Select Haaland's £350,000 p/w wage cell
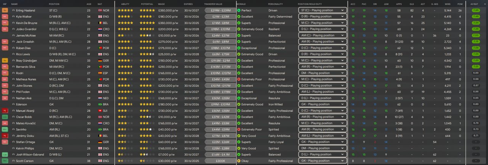Image resolution: width=488 pixels, height=165 pixels. 168,10
